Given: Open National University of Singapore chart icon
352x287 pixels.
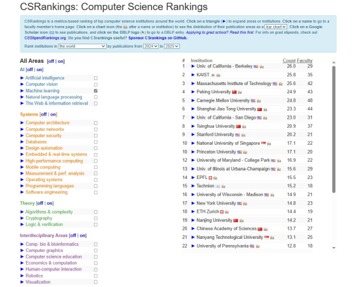Looking at the screenshot, I should (269, 143).
